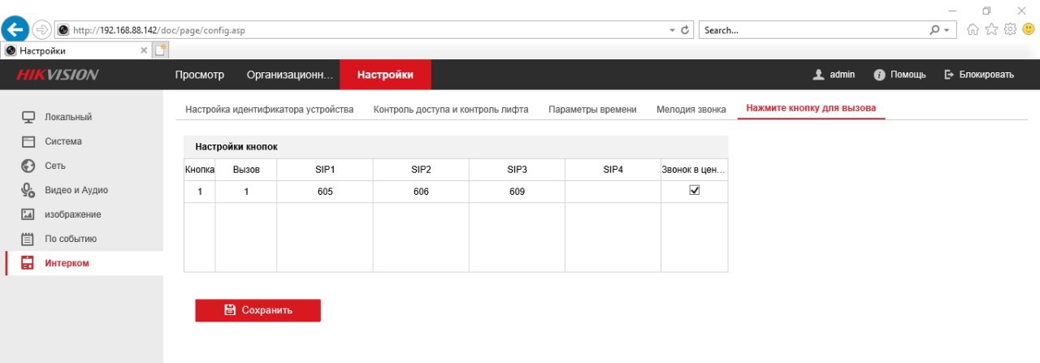The image size is (1040, 363).
Task: Click the Система icon in sidebar
Action: tap(28, 141)
